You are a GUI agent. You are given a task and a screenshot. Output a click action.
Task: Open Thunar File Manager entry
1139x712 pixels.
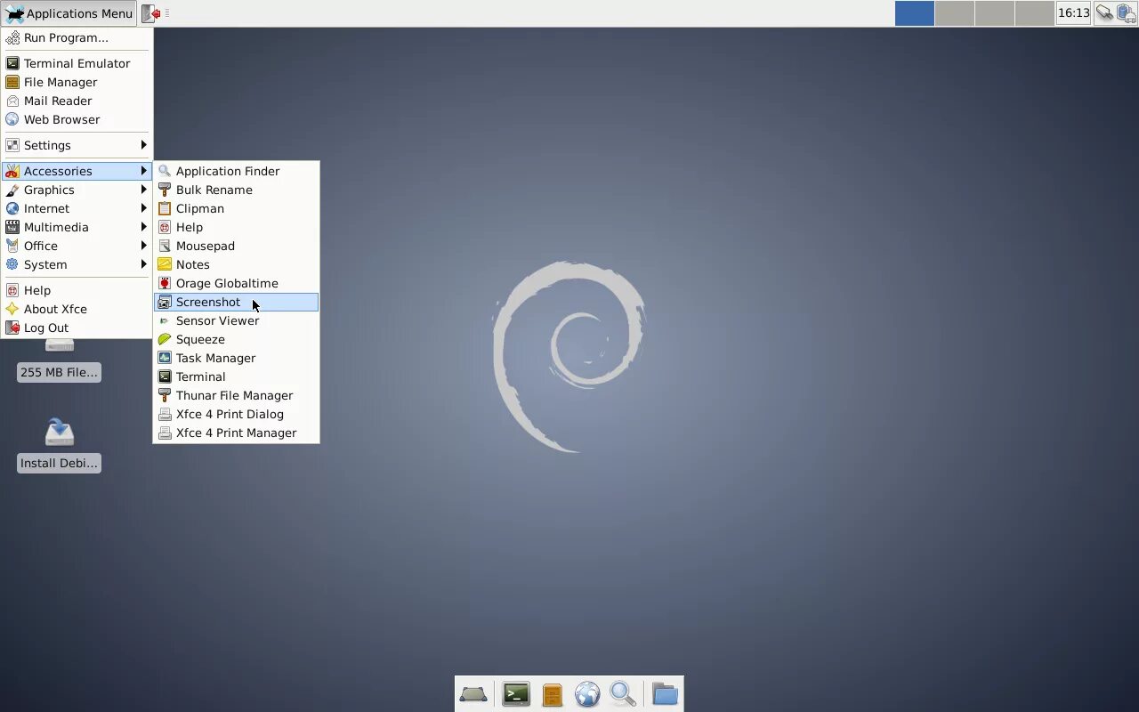click(236, 395)
